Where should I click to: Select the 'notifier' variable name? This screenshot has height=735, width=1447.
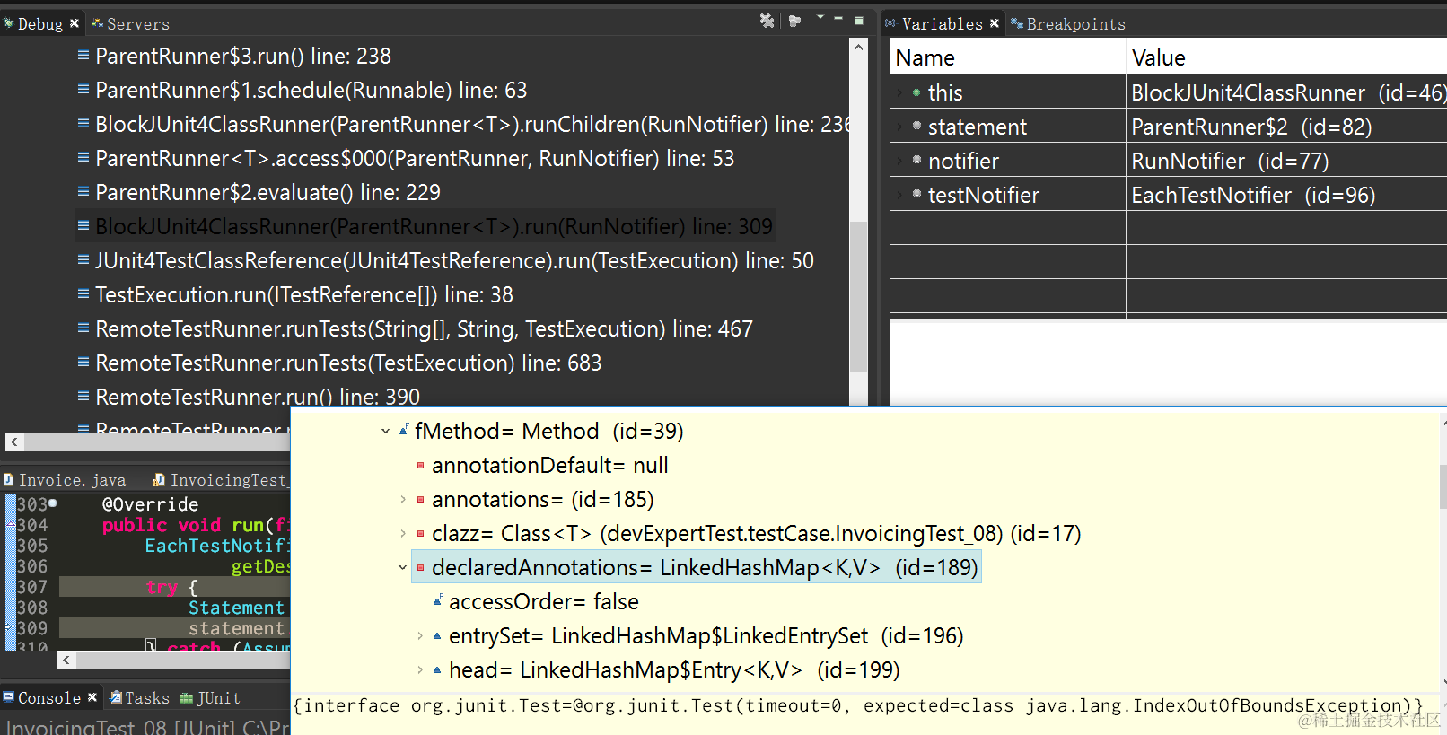click(963, 162)
